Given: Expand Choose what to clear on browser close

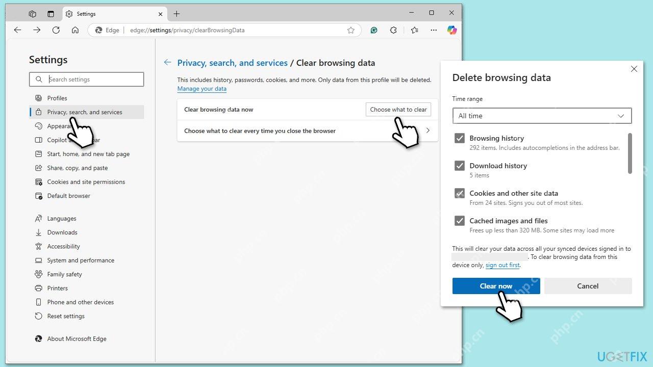Looking at the screenshot, I should tap(428, 130).
